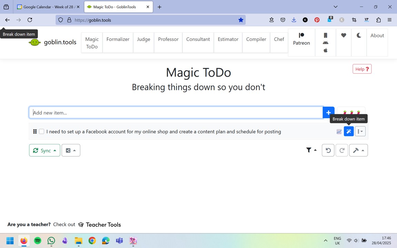This screenshot has height=248, width=397.
Task: Click the magic wand Break down item button
Action: coord(348,131)
